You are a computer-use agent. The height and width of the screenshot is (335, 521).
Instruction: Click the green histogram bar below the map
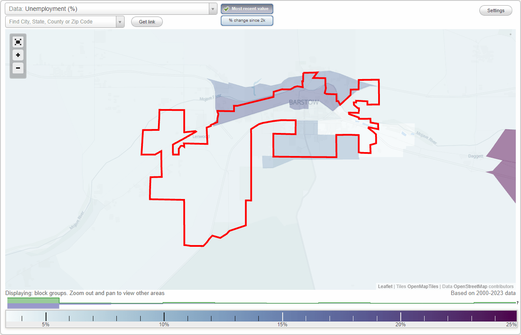tap(33, 301)
